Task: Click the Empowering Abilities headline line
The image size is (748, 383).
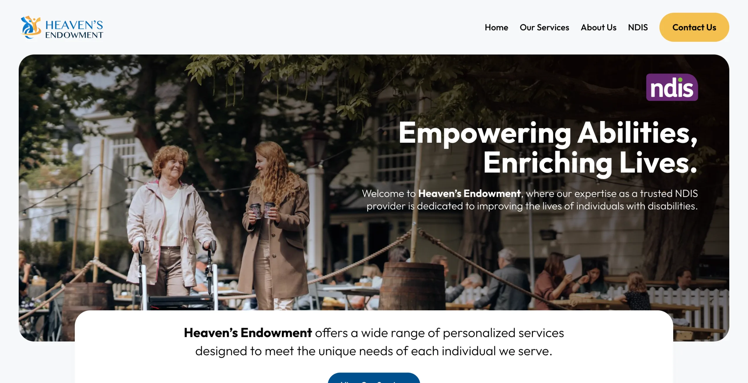Action: (x=548, y=133)
